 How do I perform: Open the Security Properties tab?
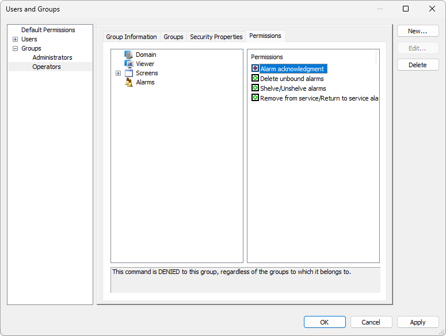(216, 37)
